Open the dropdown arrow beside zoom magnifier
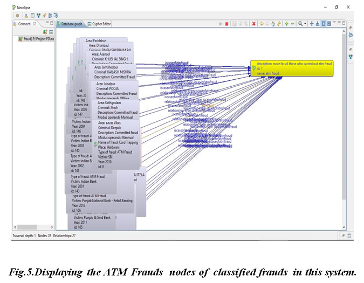Screen dimensions: 364x283 click(x=305, y=24)
